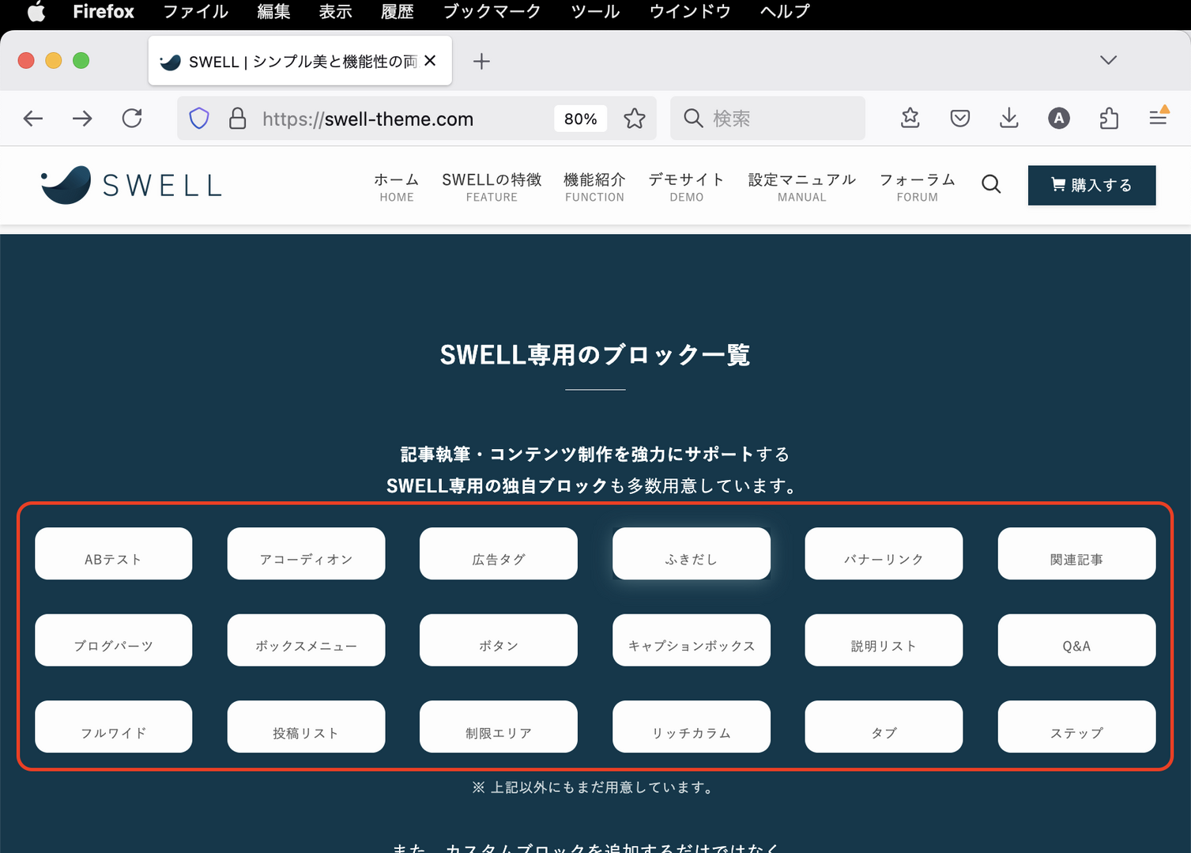The image size is (1191, 853).
Task: Select the アコーディオン block card
Action: tap(306, 553)
